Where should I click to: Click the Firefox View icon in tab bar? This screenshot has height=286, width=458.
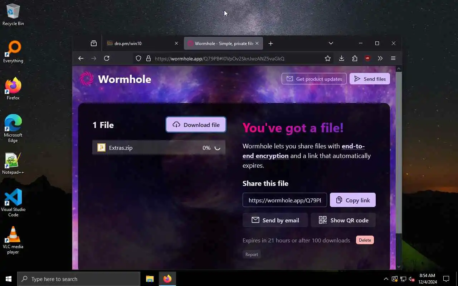coord(94,43)
